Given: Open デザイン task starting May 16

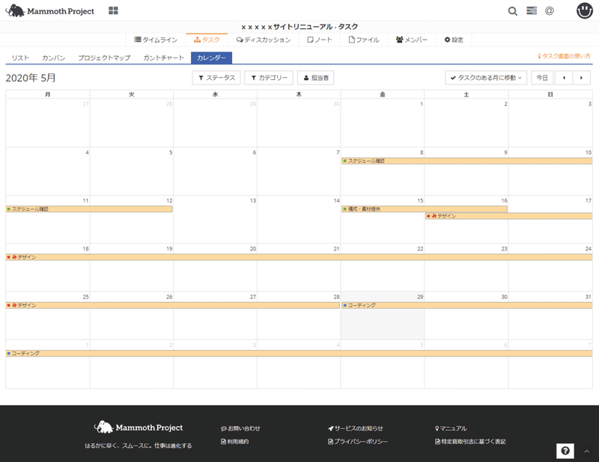Looking at the screenshot, I should point(509,216).
